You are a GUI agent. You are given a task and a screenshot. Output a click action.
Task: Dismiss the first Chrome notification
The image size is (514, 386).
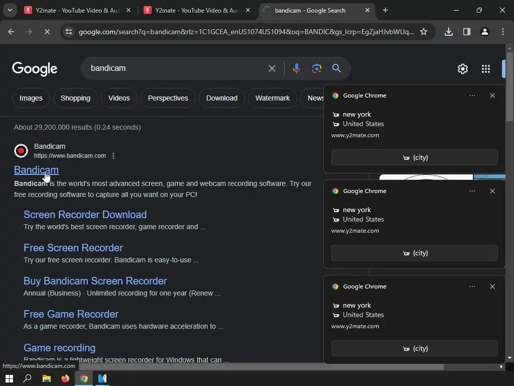tap(492, 95)
